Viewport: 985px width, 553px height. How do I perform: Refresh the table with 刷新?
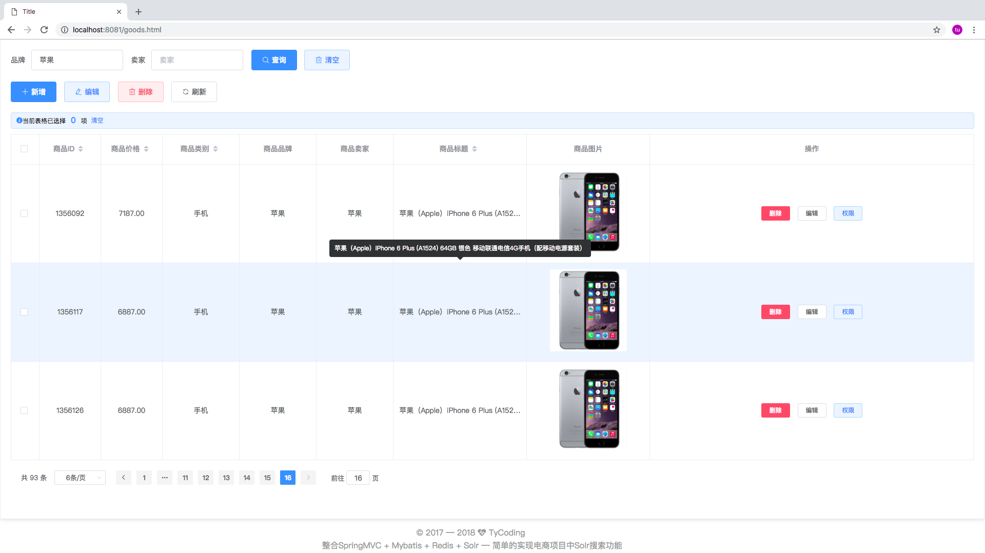[194, 92]
